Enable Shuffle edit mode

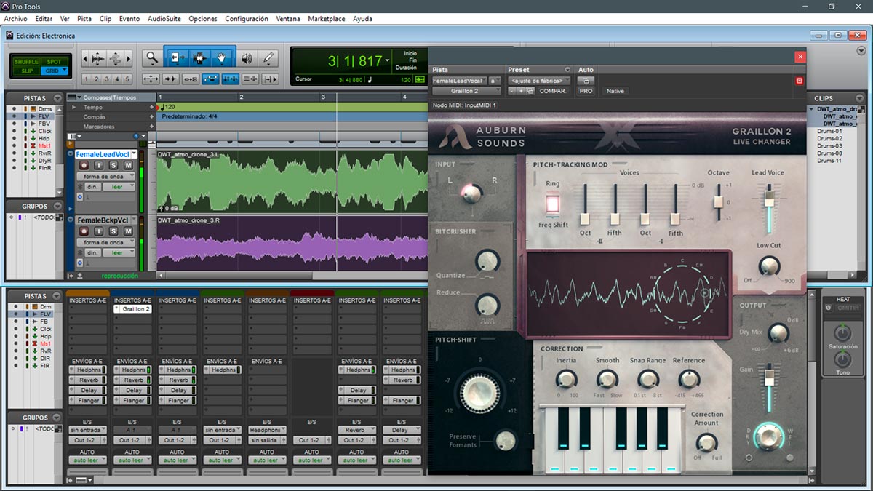28,62
